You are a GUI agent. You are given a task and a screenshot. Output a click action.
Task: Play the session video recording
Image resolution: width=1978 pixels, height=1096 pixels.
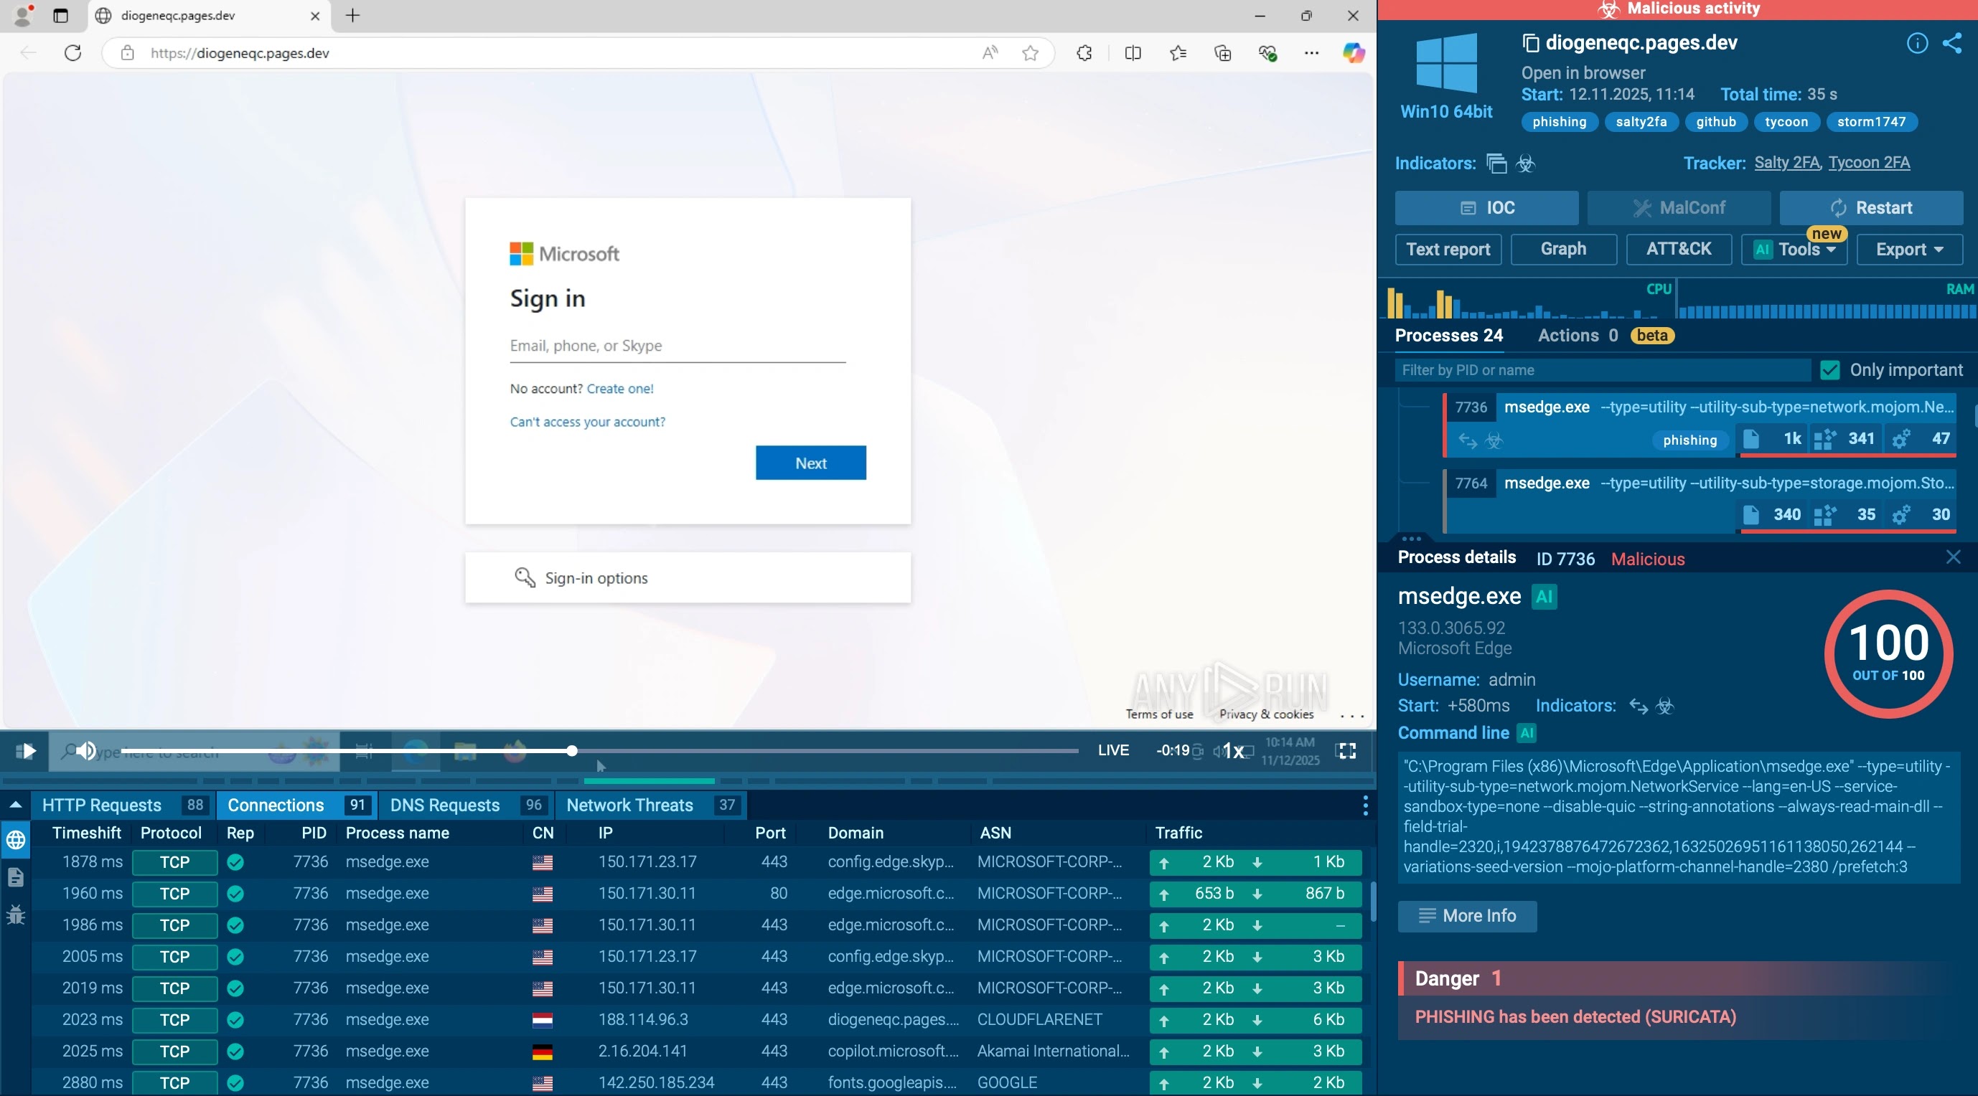coord(25,750)
